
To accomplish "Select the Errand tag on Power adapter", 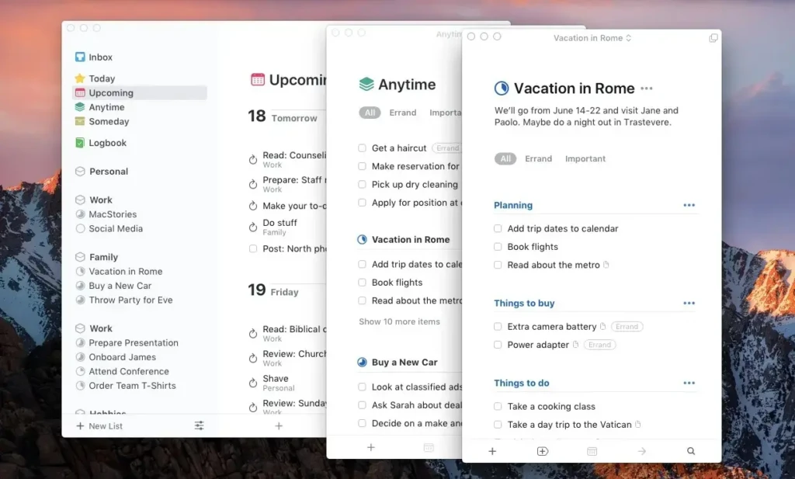I will point(599,344).
